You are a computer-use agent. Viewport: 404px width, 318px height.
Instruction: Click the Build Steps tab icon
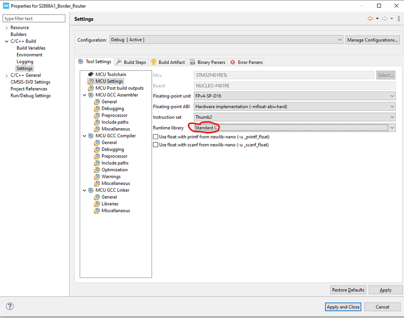[119, 62]
